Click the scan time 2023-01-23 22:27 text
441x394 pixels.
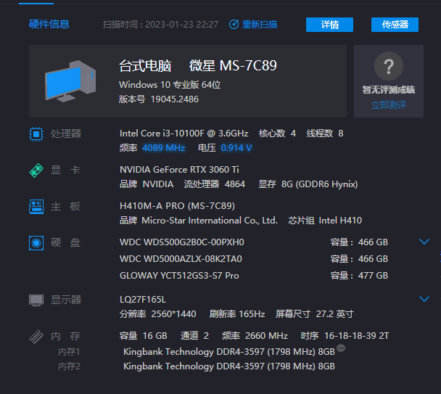[x=181, y=25]
